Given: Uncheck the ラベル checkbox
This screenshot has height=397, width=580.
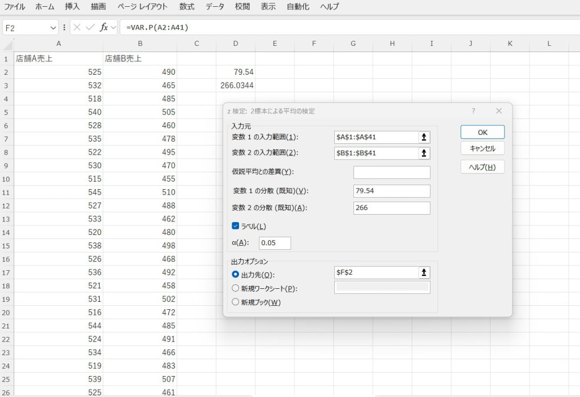Looking at the screenshot, I should 236,226.
